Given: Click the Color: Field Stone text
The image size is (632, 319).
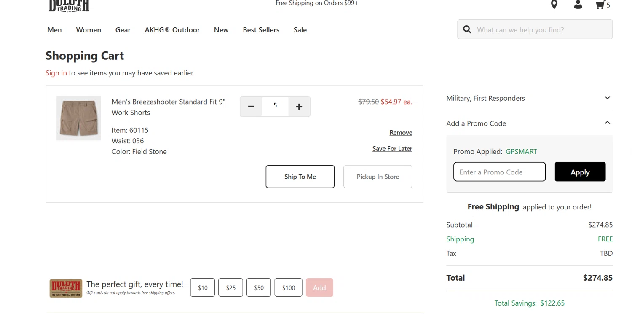Looking at the screenshot, I should tap(139, 152).
